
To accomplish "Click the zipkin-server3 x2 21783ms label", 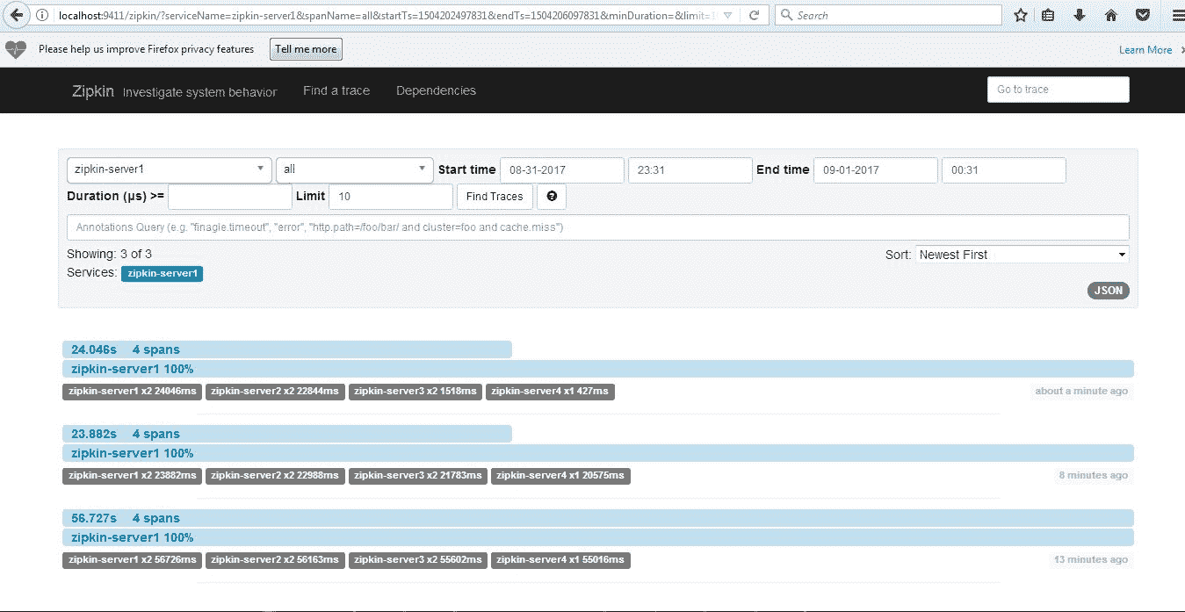I will point(418,476).
